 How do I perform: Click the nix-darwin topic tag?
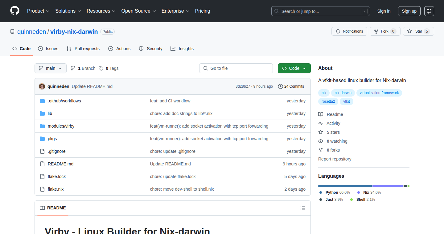tap(343, 93)
